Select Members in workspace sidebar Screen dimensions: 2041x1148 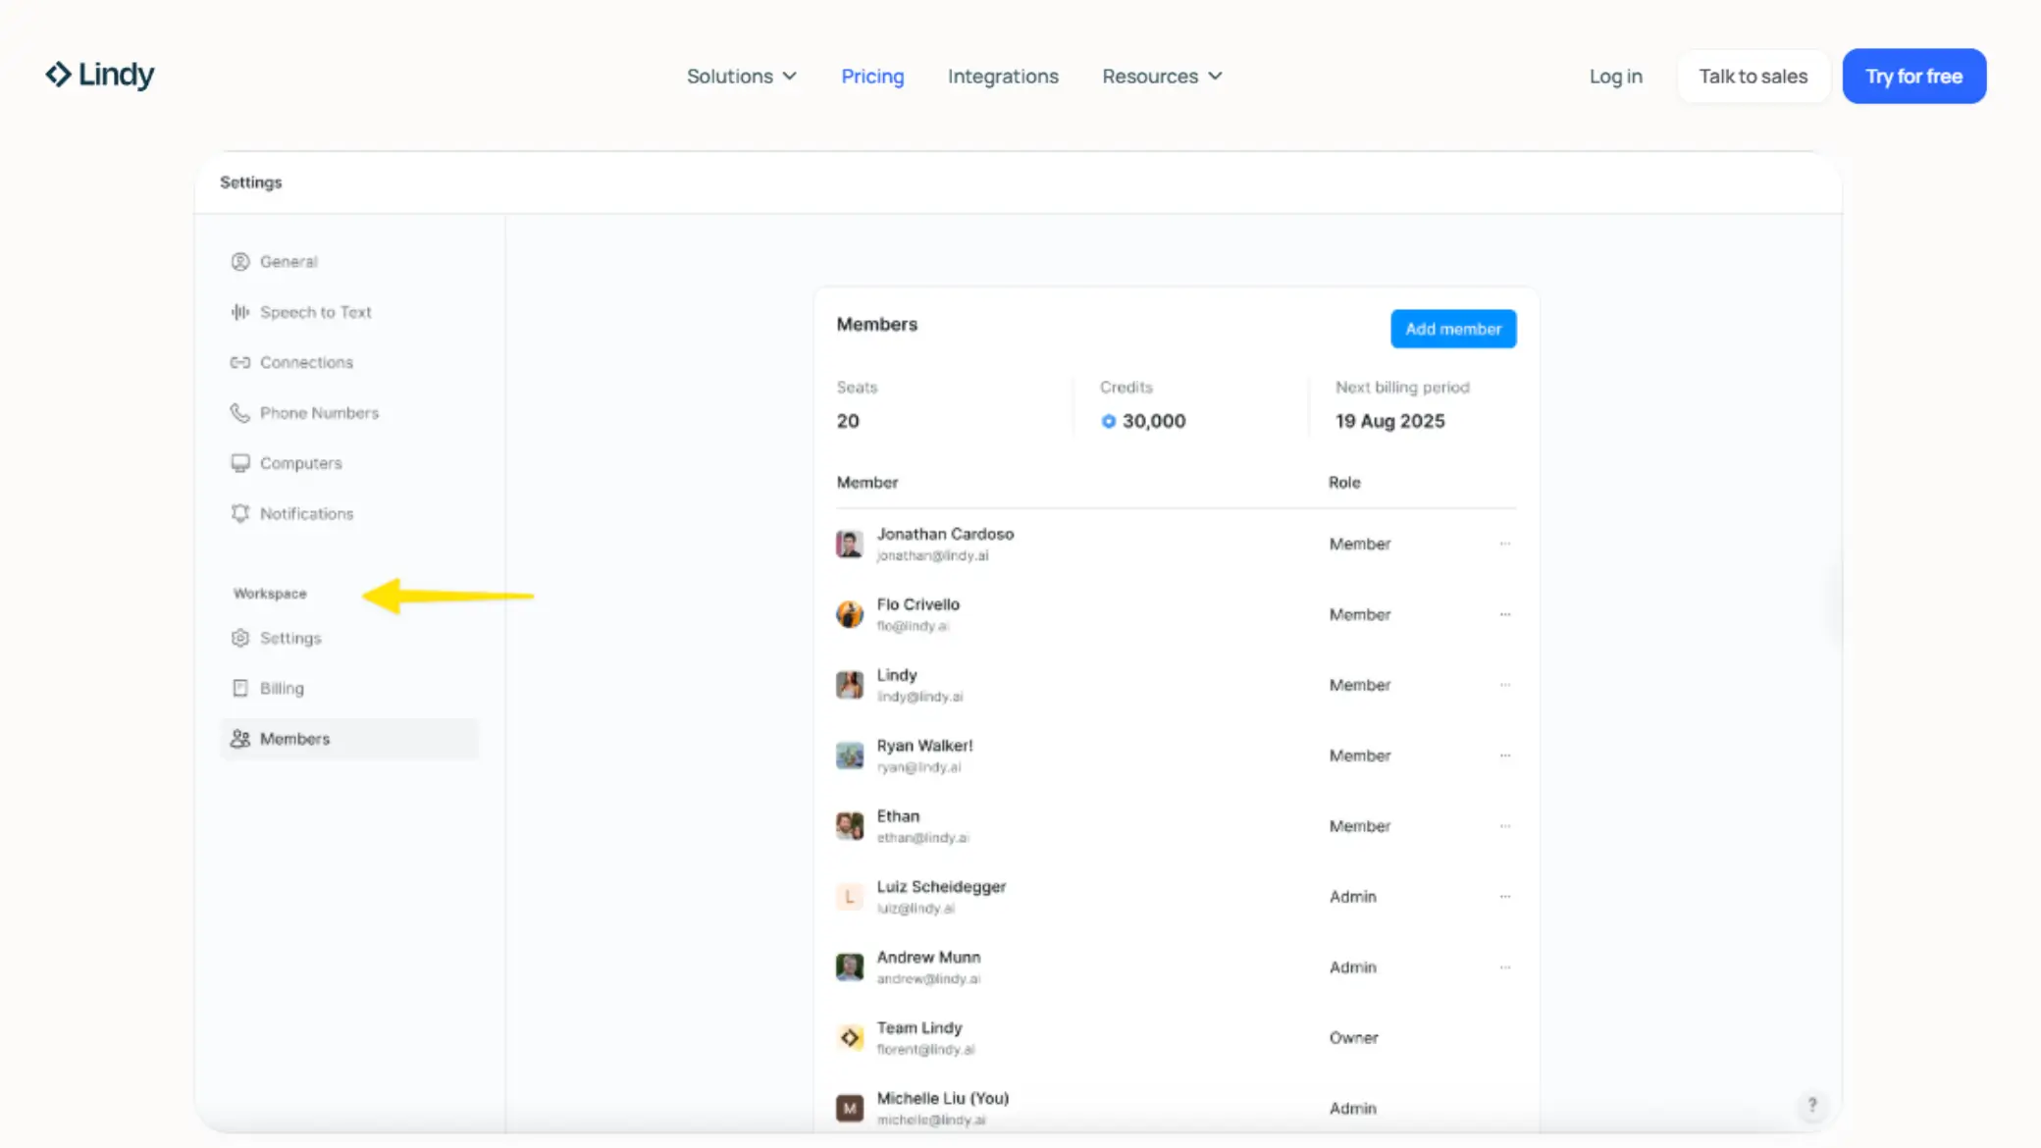point(294,739)
